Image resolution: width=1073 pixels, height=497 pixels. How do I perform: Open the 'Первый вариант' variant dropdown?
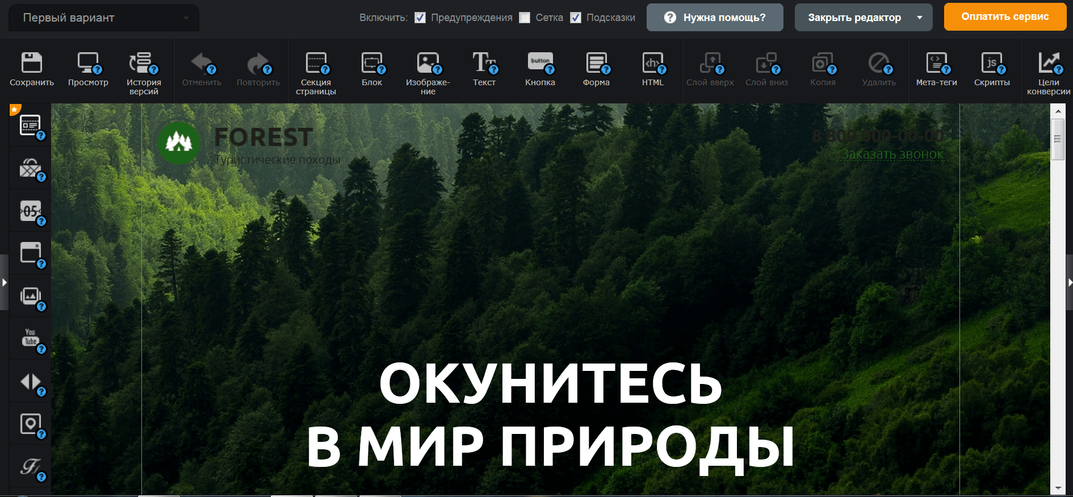(x=104, y=18)
